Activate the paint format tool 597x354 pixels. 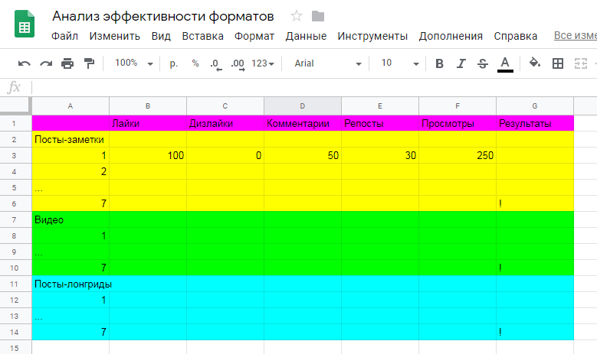89,63
